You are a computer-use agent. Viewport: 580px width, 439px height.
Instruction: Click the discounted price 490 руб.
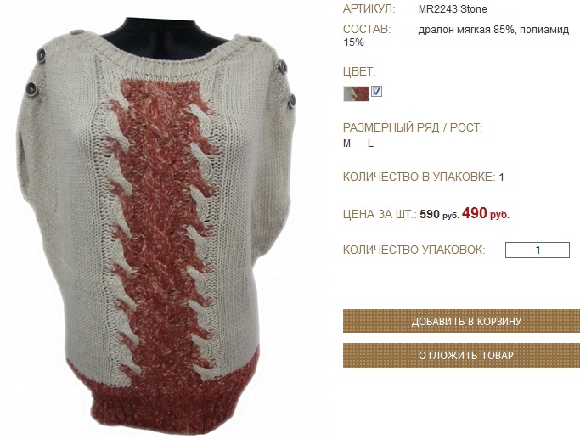[485, 213]
